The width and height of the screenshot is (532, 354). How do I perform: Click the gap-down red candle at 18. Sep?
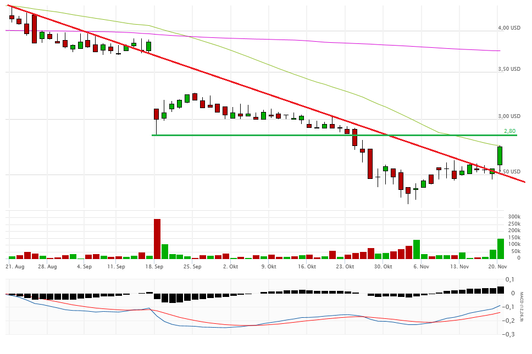pyautogui.click(x=156, y=114)
